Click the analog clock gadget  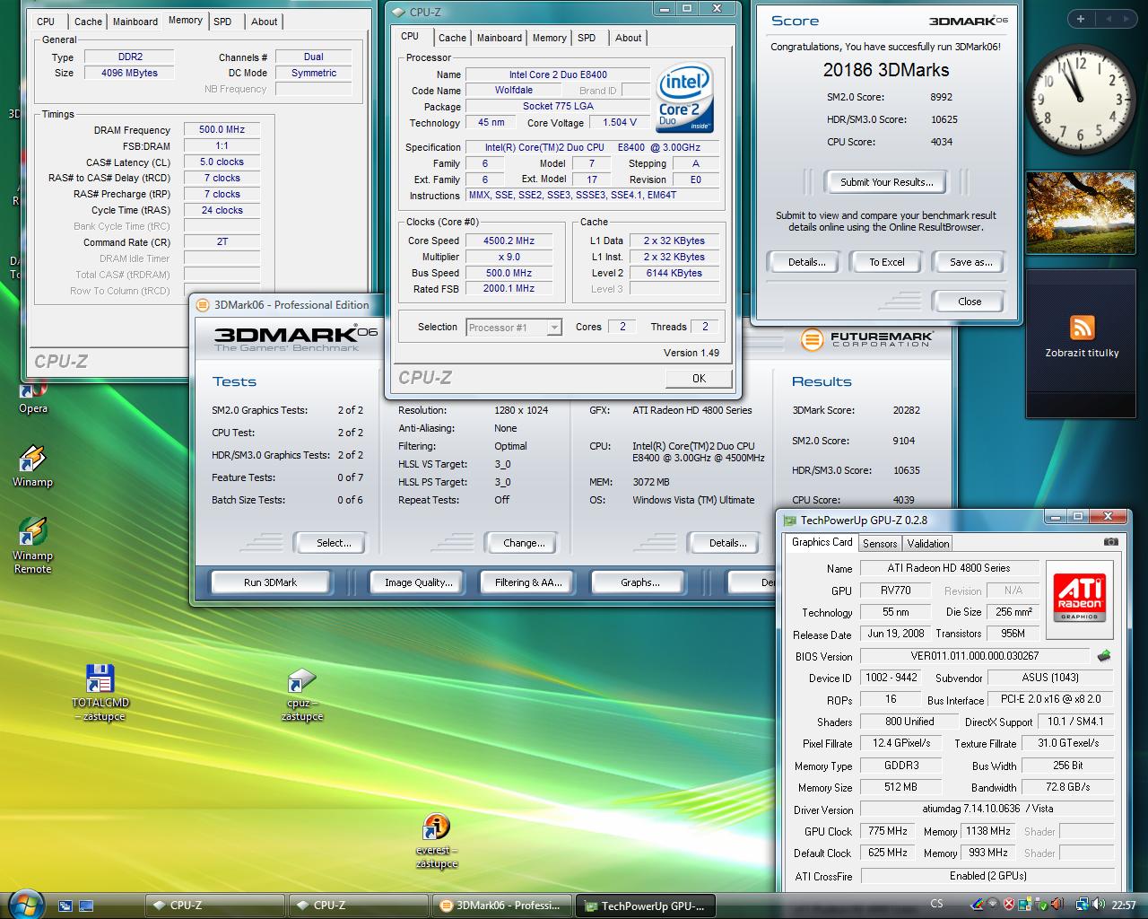(1080, 98)
